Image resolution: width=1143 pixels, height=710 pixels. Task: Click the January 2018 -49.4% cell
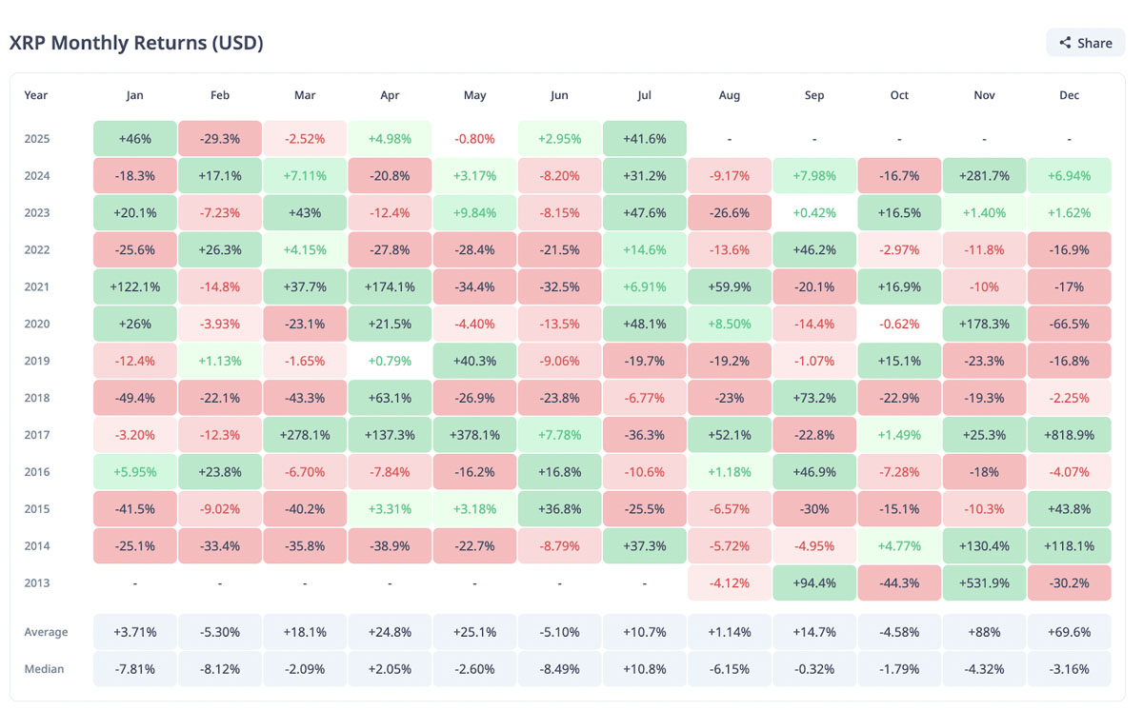134,398
